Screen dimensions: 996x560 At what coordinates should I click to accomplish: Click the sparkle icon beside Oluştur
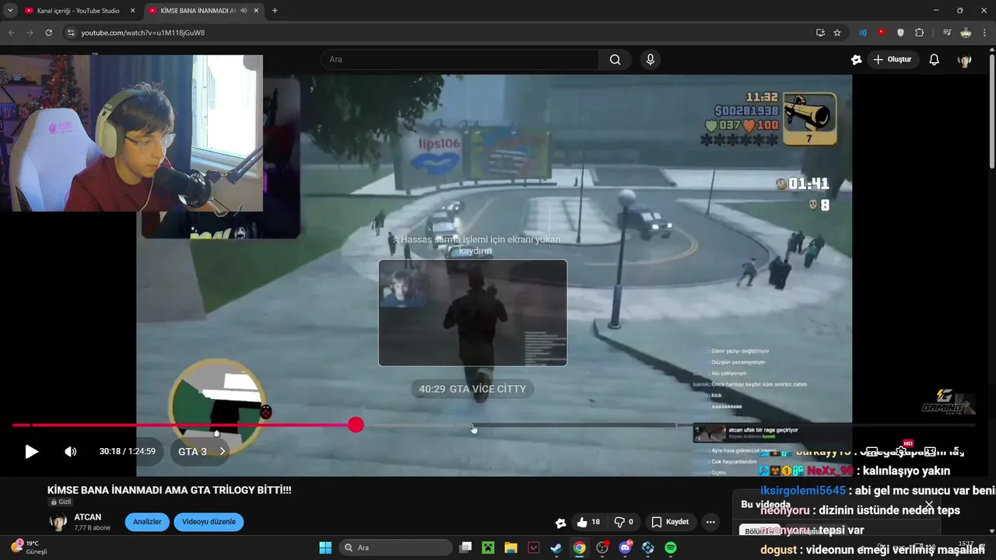coord(857,60)
